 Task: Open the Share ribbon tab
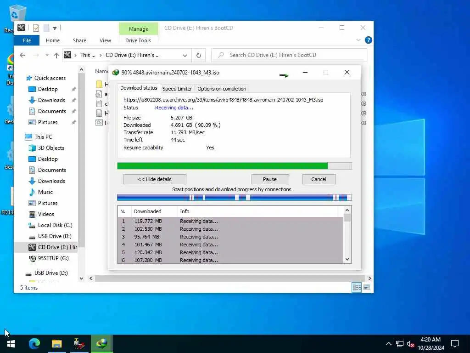click(79, 40)
